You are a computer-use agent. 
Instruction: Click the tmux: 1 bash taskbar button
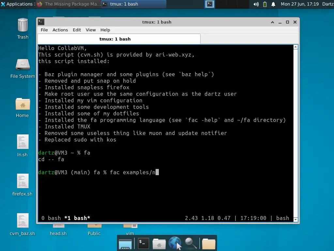click(x=134, y=4)
